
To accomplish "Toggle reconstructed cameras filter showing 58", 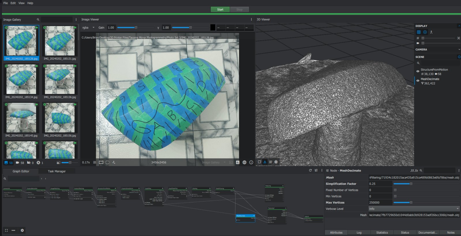I will click(x=20, y=163).
